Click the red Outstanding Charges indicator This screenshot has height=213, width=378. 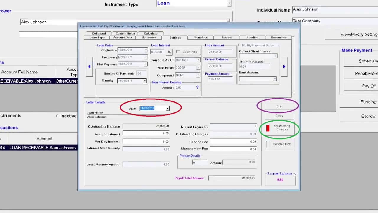(x=268, y=128)
